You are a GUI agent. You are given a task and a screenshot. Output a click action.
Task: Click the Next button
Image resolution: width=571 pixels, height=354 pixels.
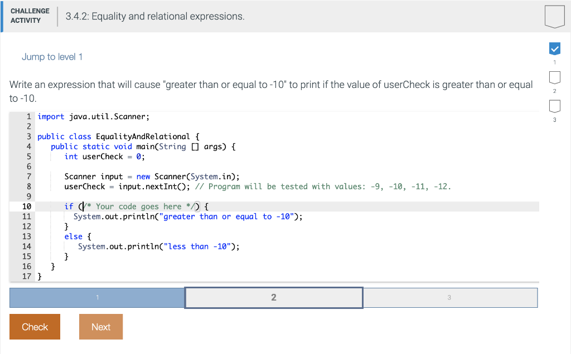[100, 327]
